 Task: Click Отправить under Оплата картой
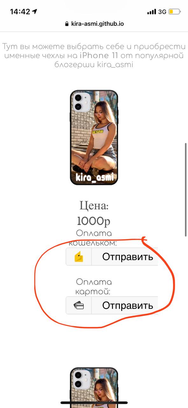[125, 305]
